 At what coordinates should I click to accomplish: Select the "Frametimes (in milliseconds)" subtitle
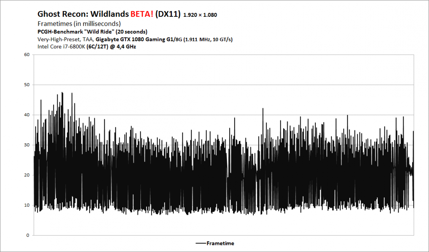[x=79, y=24]
